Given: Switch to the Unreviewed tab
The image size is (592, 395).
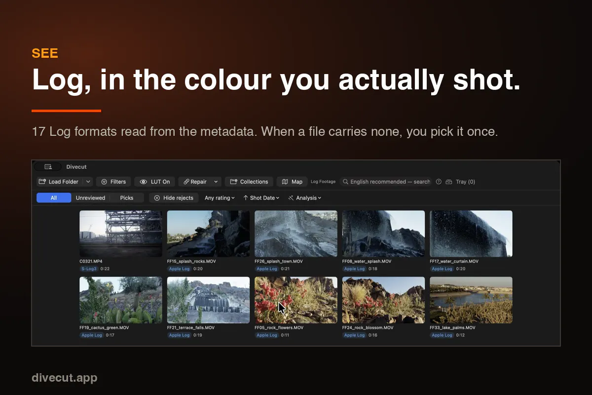Looking at the screenshot, I should coord(90,197).
